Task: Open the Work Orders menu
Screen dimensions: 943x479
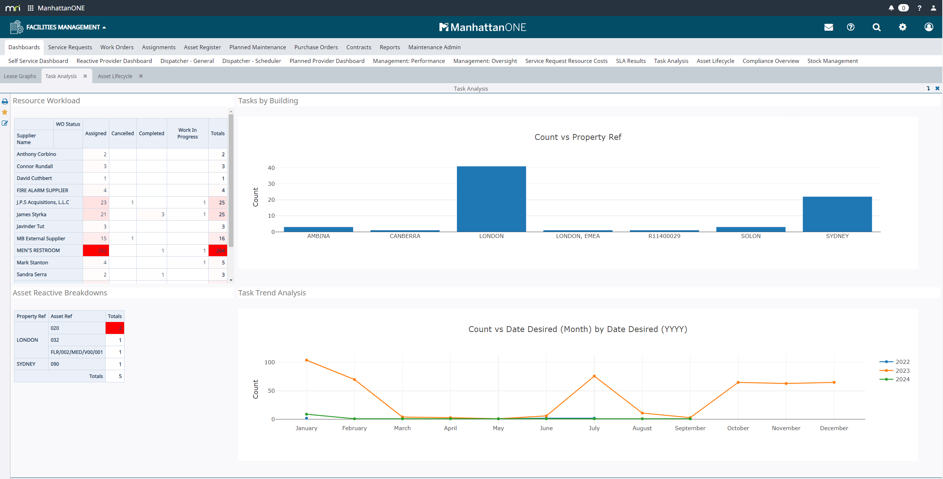Action: coord(117,47)
